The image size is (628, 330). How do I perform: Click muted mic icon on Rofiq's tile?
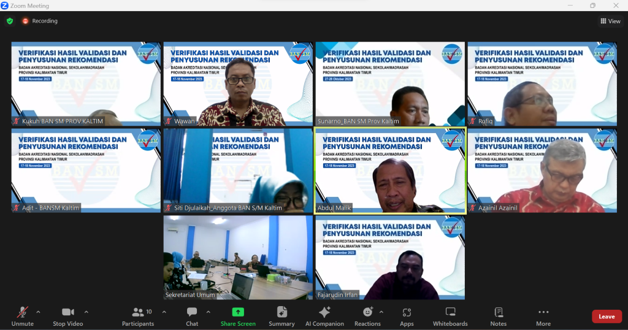pyautogui.click(x=473, y=121)
